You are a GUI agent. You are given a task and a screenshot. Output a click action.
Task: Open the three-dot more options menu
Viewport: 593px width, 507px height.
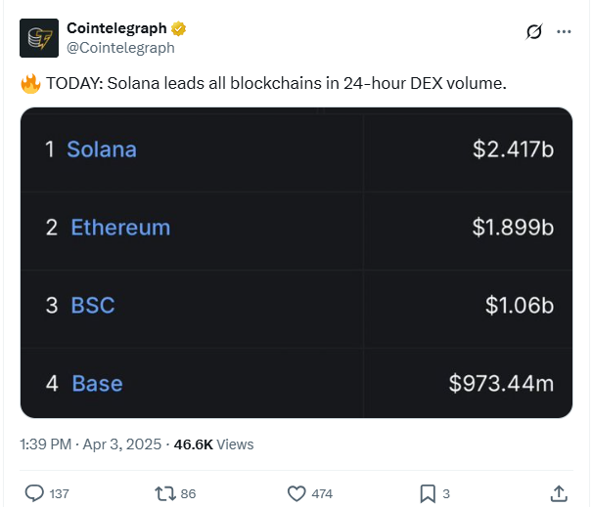(x=564, y=31)
